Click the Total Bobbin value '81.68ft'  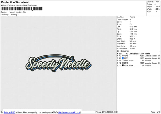click(x=132, y=48)
